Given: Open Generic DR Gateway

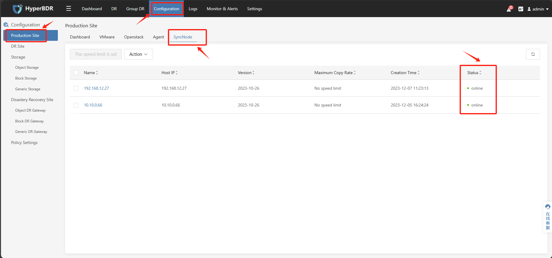Looking at the screenshot, I should [x=31, y=132].
